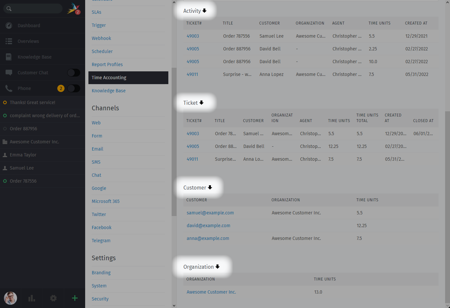450x308 pixels.
Task: Open Awesome Customer Inc. organization tab
Action: (43, 142)
